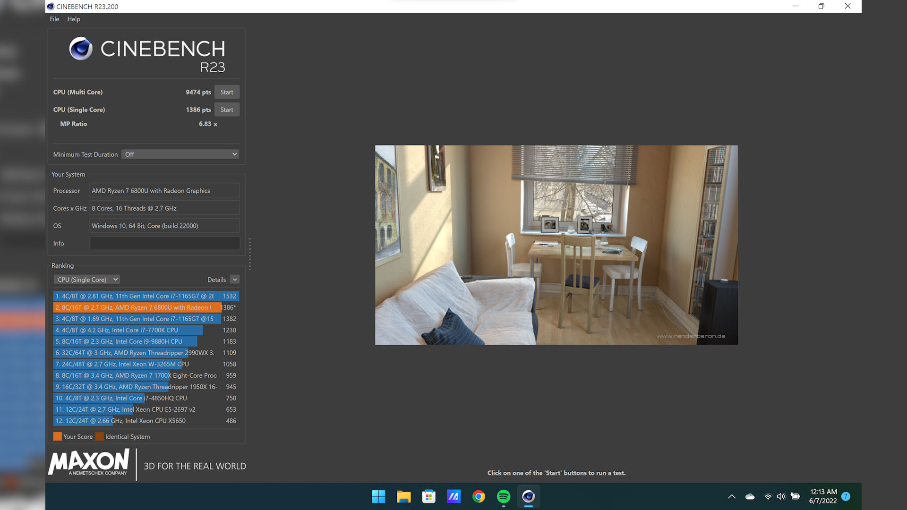Click the OneDrive cloud tray icon
The image size is (907, 510).
(750, 496)
